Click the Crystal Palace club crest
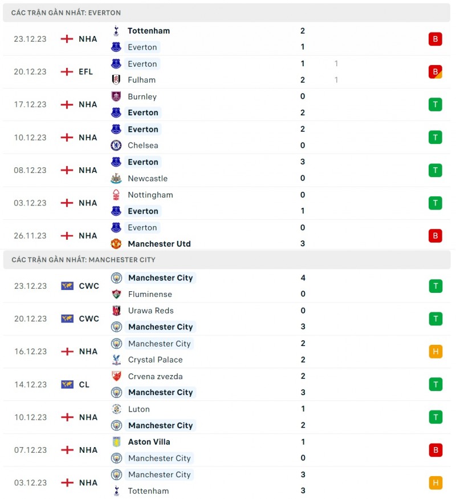Image resolution: width=456 pixels, height=499 pixels. 116,360
